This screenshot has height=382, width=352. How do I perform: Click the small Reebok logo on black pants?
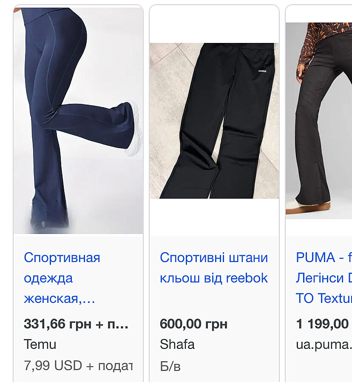tap(262, 71)
